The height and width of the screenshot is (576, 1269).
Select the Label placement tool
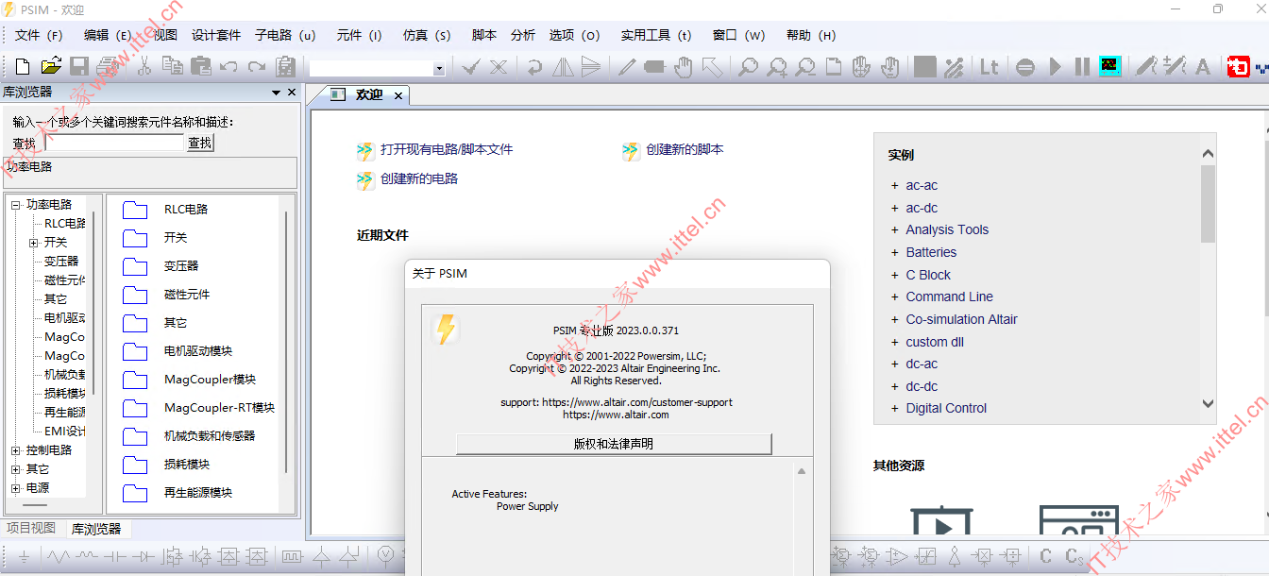[654, 67]
